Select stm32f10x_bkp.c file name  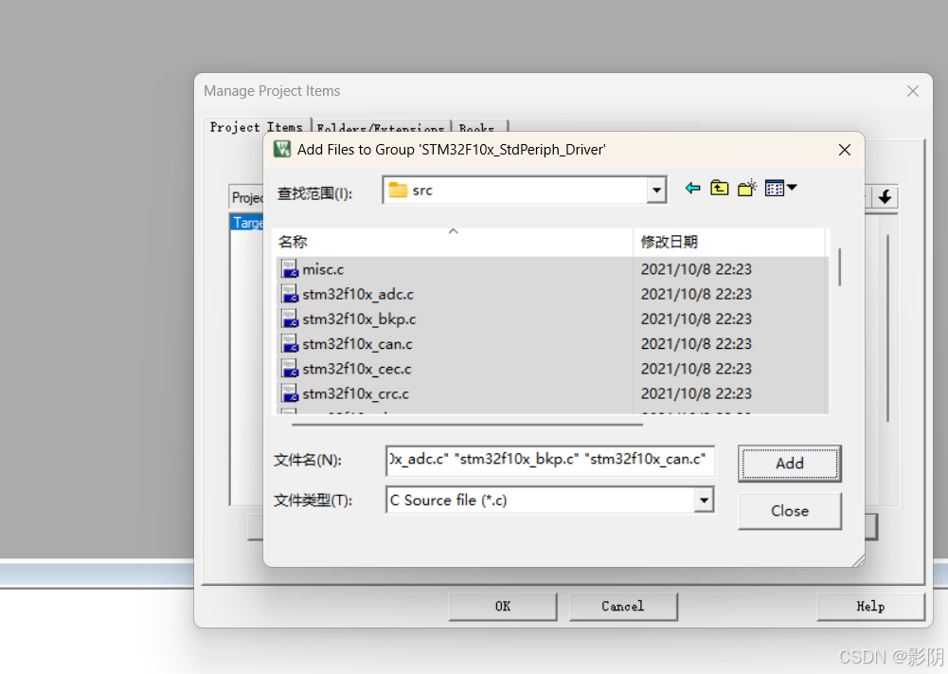[x=359, y=319]
